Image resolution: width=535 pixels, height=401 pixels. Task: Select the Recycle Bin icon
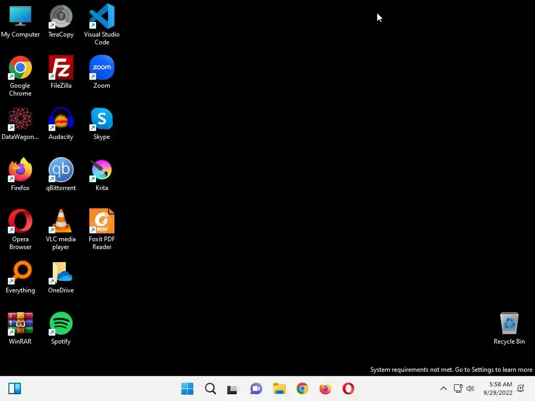coord(509,328)
